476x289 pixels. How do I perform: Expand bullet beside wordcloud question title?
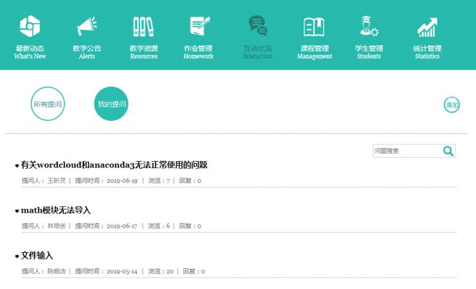[x=17, y=166]
